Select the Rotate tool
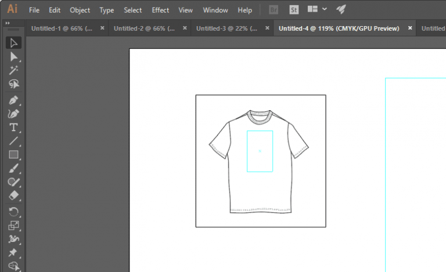The image size is (446, 272). (13, 212)
